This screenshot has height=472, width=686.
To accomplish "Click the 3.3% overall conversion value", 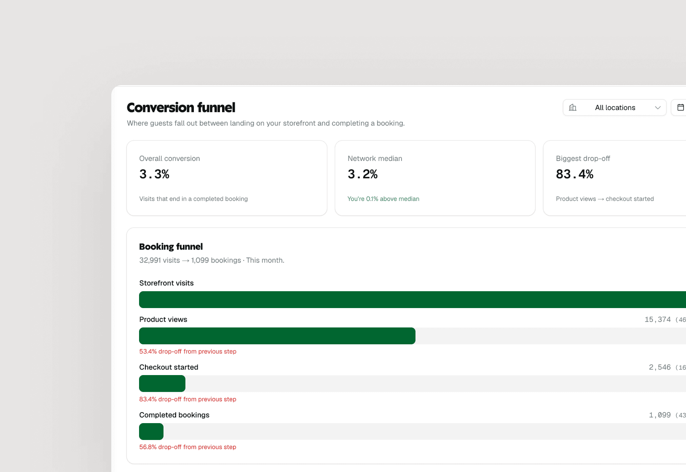I will (154, 174).
